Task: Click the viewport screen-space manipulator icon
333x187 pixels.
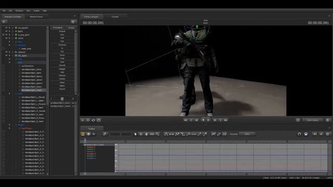Action: pyautogui.click(x=99, y=120)
